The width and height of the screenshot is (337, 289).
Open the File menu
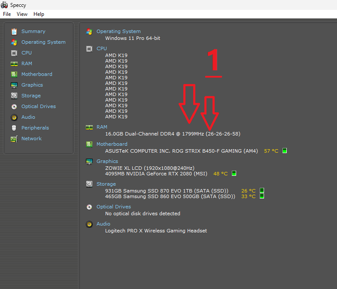pyautogui.click(x=7, y=14)
